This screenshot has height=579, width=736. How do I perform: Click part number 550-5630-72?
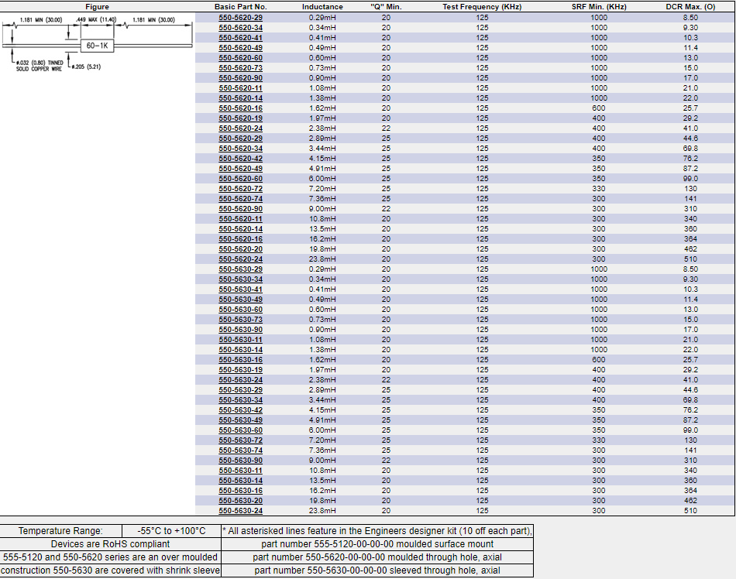click(x=240, y=440)
